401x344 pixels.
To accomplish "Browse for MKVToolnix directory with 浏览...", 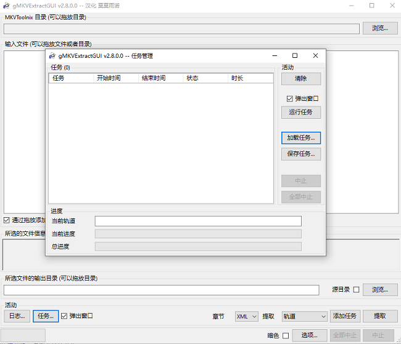I will point(380,28).
